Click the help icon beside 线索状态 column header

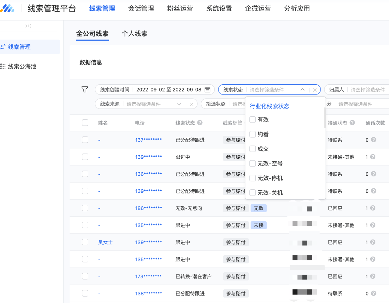click(200, 123)
